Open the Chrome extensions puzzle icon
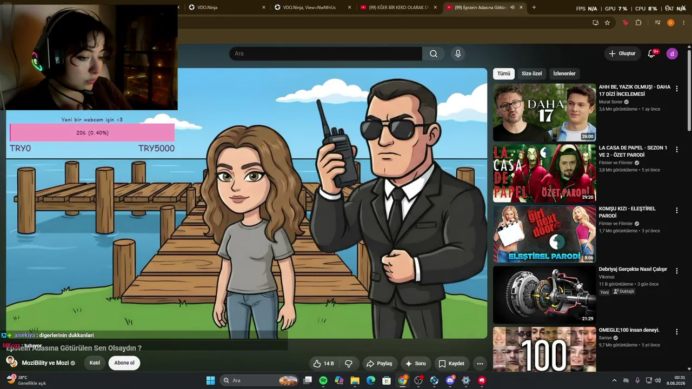The width and height of the screenshot is (692, 389). tap(638, 23)
